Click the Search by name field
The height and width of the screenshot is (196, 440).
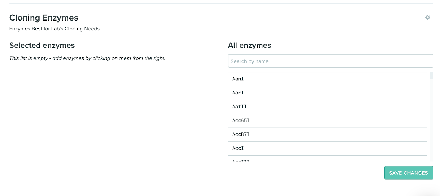point(330,61)
